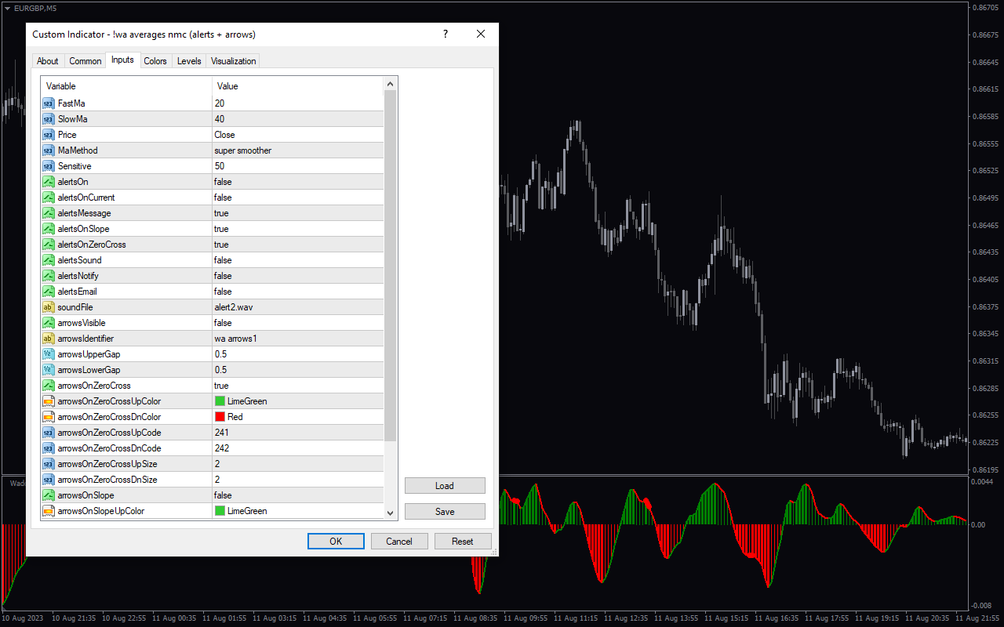The width and height of the screenshot is (1004, 627).
Task: Click the integer icon beside arrowsOnZeroCrossUpCode
Action: 48,433
